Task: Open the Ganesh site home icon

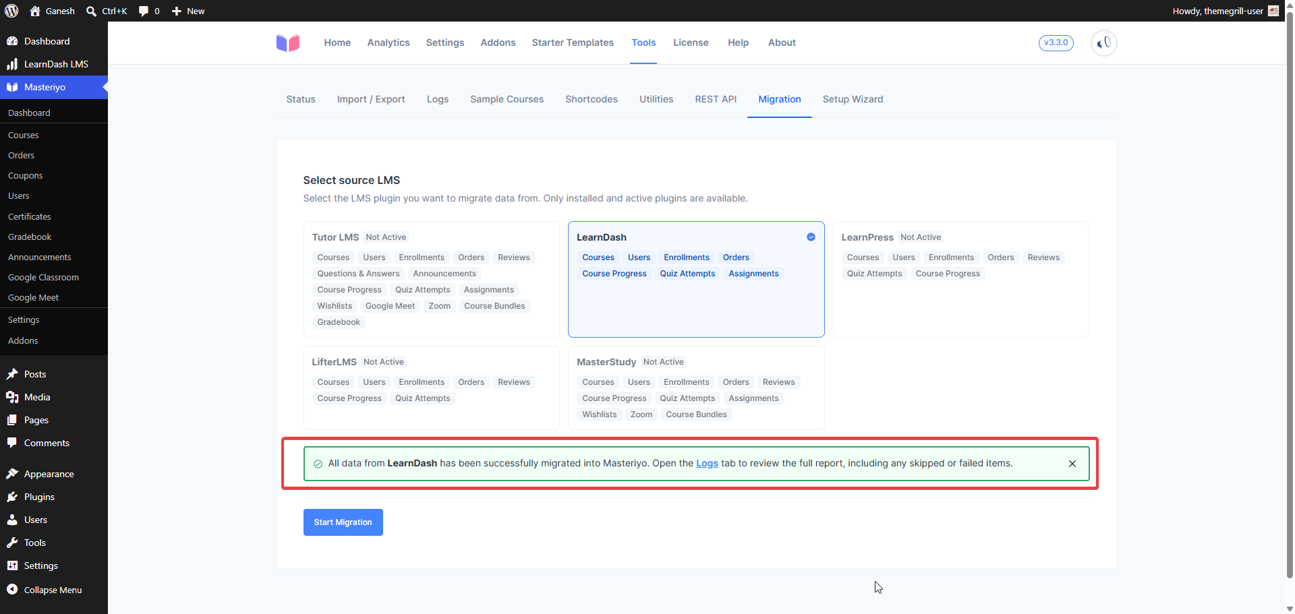Action: tap(35, 11)
